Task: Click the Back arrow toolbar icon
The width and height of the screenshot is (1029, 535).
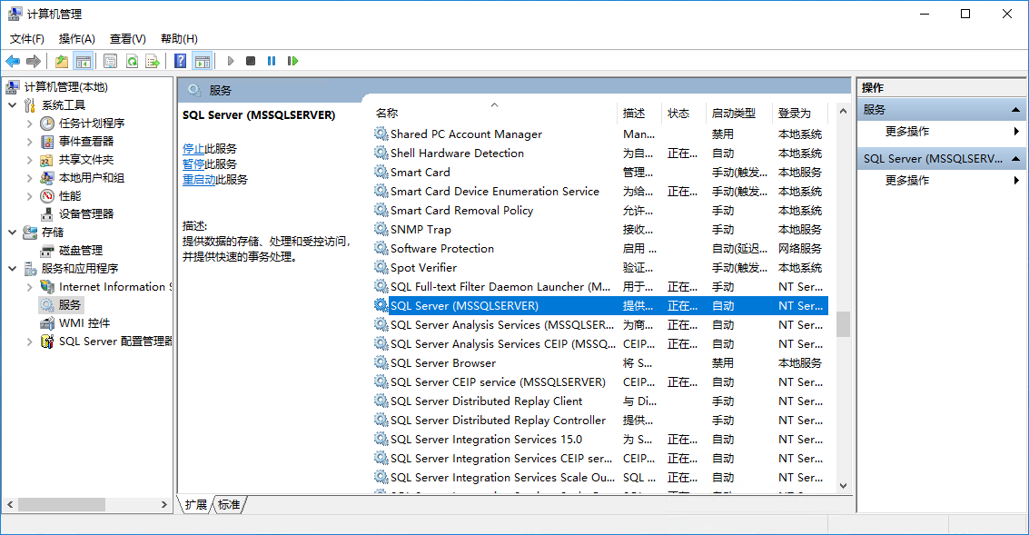Action: (x=13, y=61)
